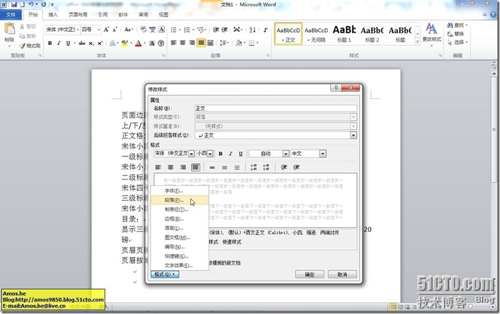Click Show/Hide paragraph marks icon

[x=266, y=30]
